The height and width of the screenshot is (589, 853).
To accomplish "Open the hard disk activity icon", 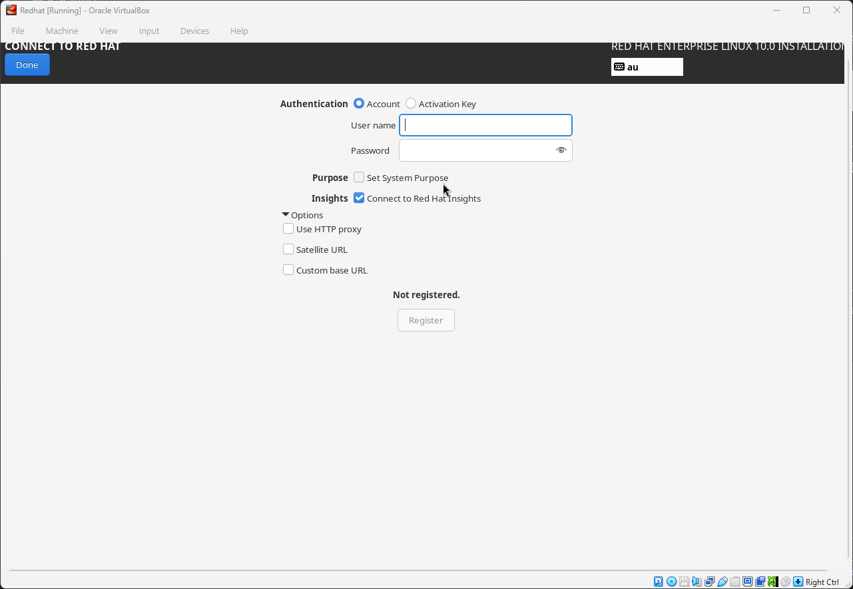I will pyautogui.click(x=658, y=581).
